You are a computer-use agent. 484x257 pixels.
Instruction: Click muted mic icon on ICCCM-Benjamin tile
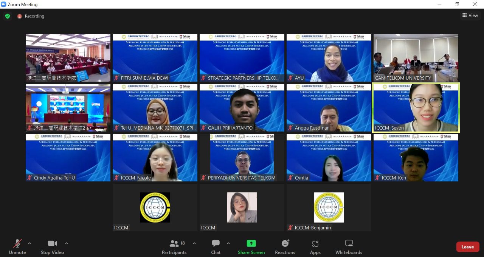click(x=291, y=228)
